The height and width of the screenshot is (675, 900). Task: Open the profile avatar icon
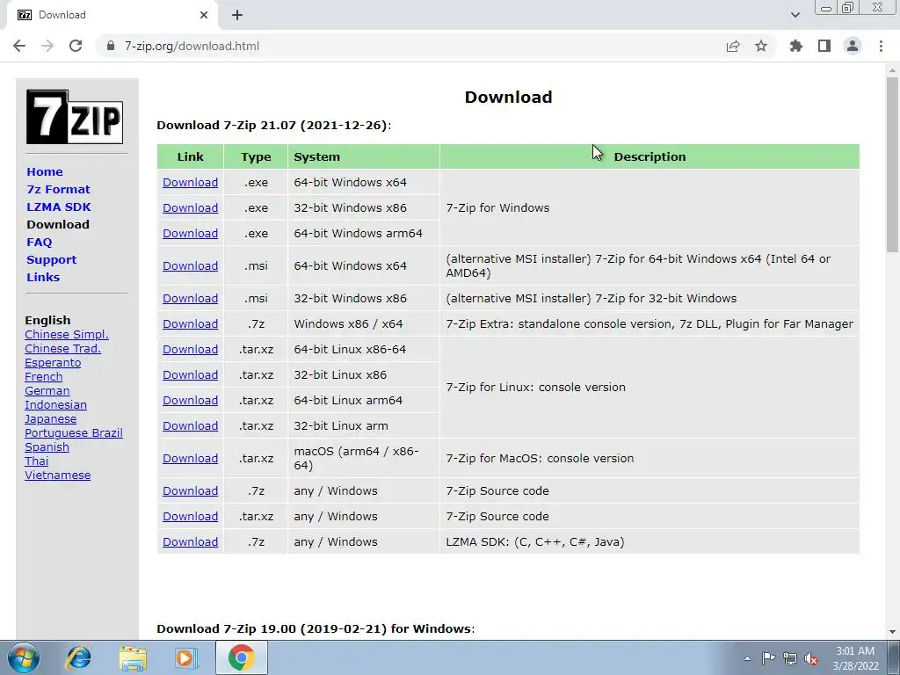tap(853, 46)
